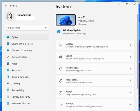
Task: Minimize the Settings window
Action: tap(119, 4)
